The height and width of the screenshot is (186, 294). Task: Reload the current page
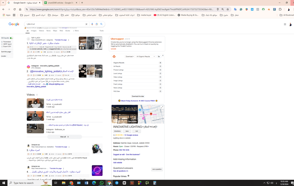[14, 9]
